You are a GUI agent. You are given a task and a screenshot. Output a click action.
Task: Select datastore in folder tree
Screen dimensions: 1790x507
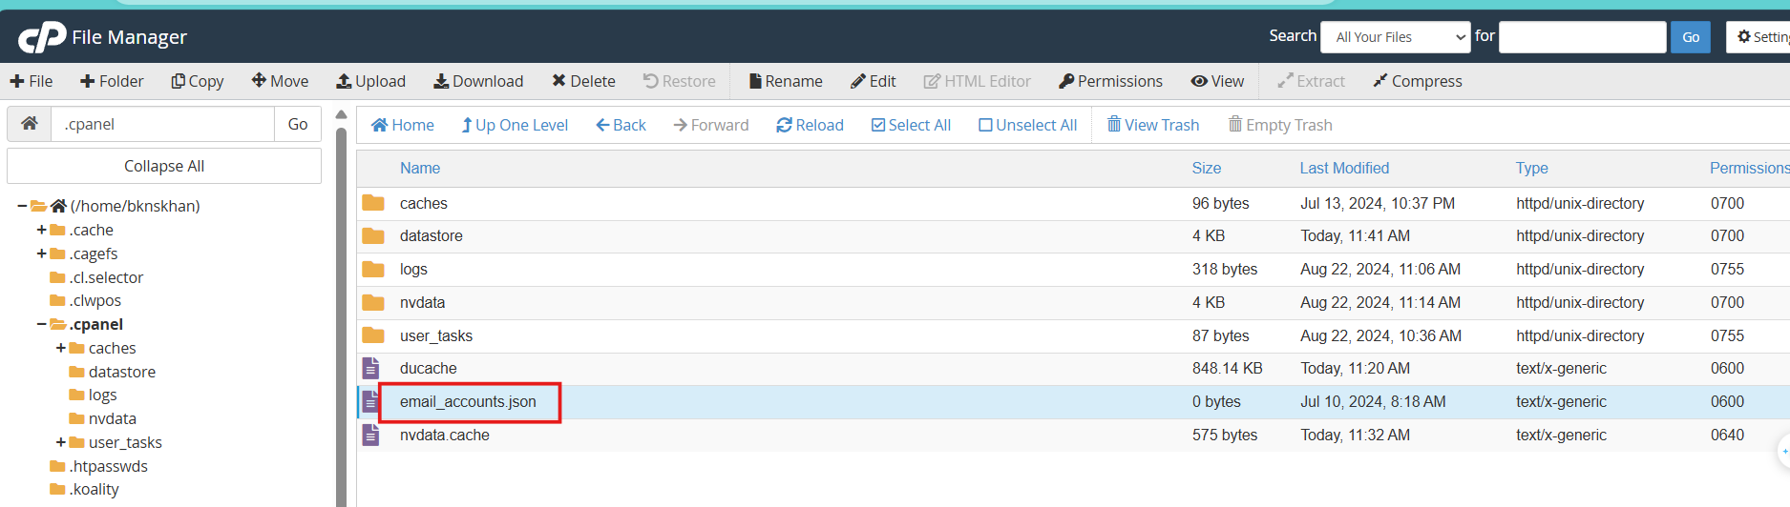pos(122,372)
